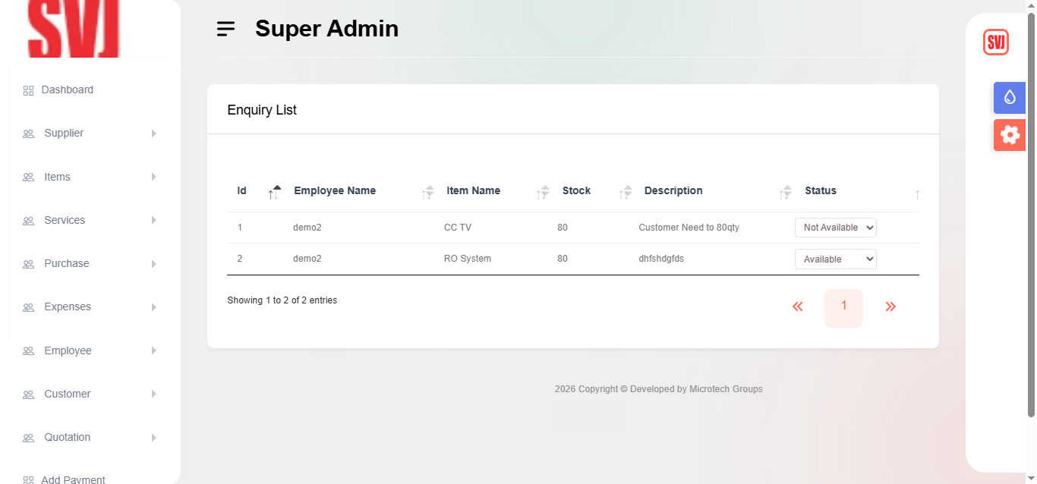Click the SVJ logo badge on right panel
This screenshot has width=1037, height=484.
[x=995, y=42]
